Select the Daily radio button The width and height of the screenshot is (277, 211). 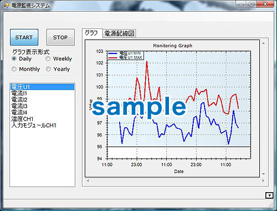[x=14, y=59]
